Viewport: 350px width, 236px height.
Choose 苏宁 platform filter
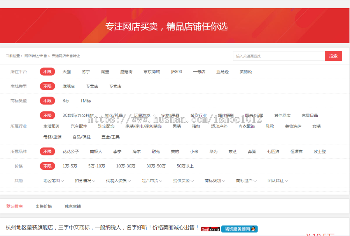point(86,72)
